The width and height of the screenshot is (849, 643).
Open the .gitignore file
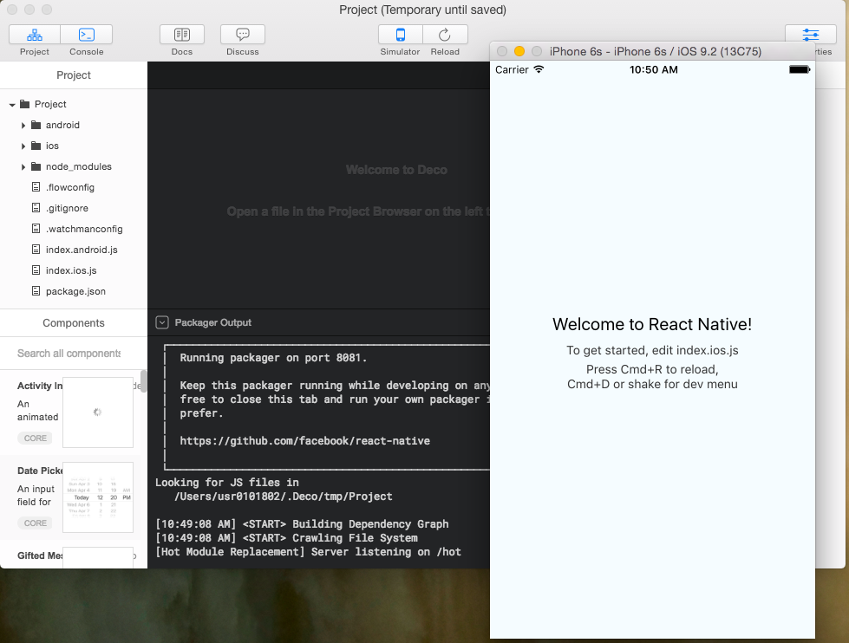pos(67,208)
